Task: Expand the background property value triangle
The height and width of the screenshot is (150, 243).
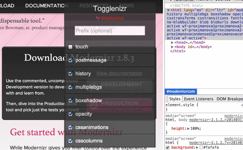Action: pyautogui.click(x=197, y=147)
